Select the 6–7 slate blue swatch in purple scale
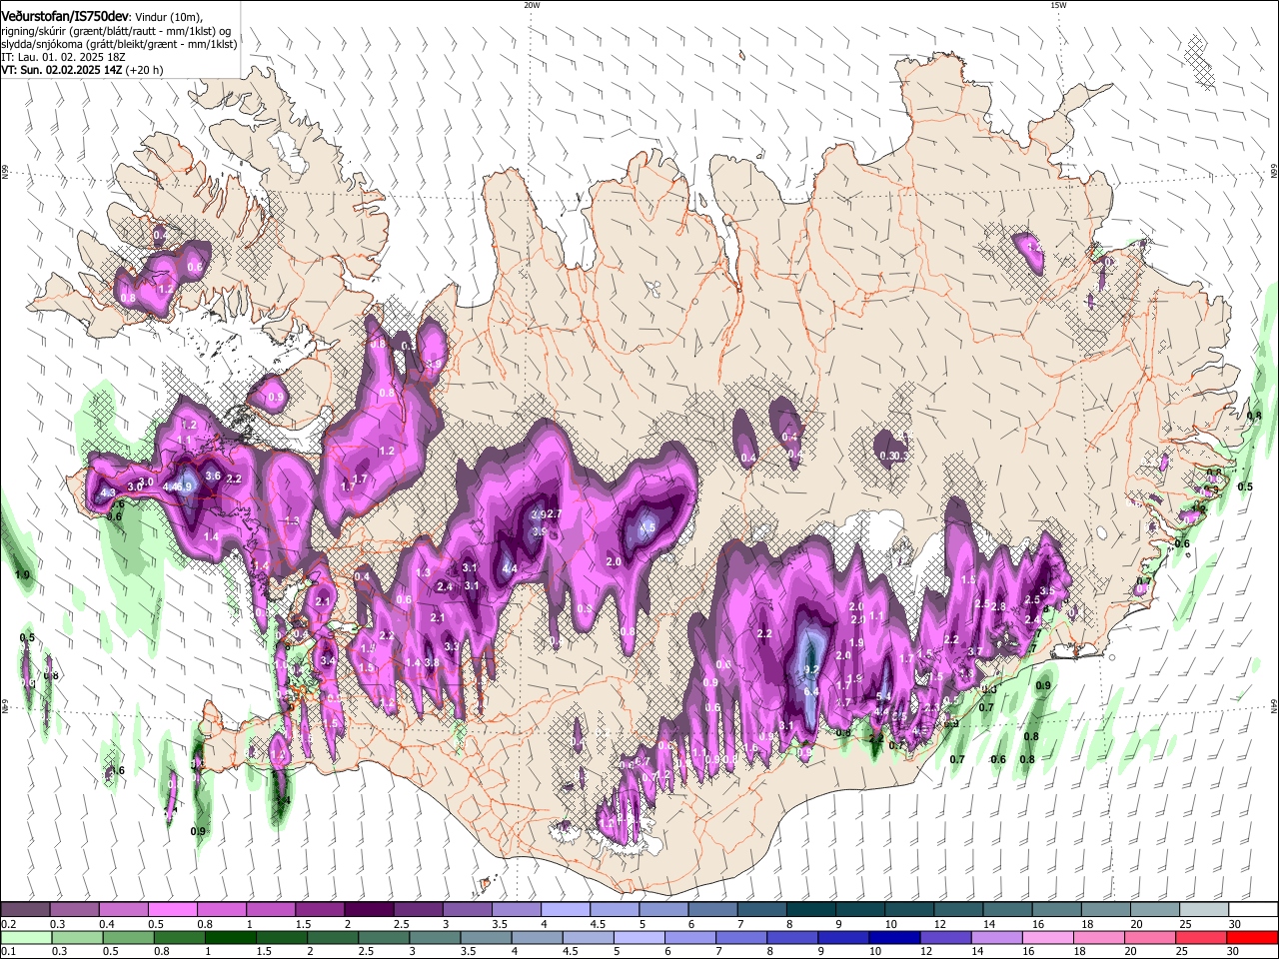Image resolution: width=1279 pixels, height=959 pixels. [x=711, y=910]
